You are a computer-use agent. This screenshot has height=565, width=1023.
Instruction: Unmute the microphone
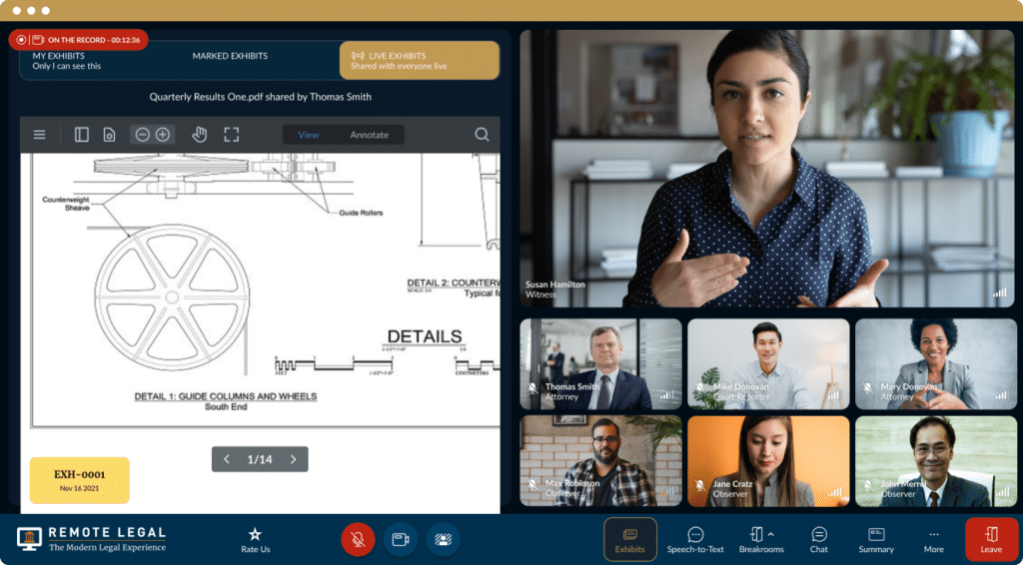357,539
